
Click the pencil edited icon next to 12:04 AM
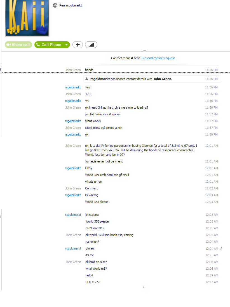coord(221,248)
